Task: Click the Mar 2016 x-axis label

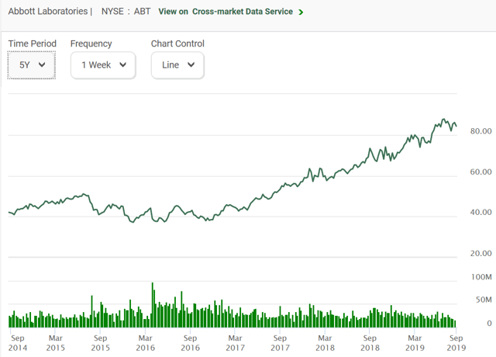Action: (x=146, y=343)
